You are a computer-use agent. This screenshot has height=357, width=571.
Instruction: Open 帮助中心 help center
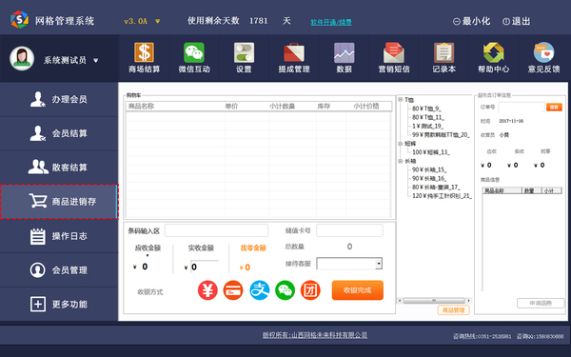coord(493,57)
